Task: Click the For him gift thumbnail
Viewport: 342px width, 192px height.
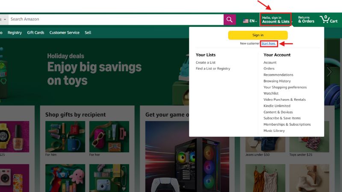Action: 65,137
